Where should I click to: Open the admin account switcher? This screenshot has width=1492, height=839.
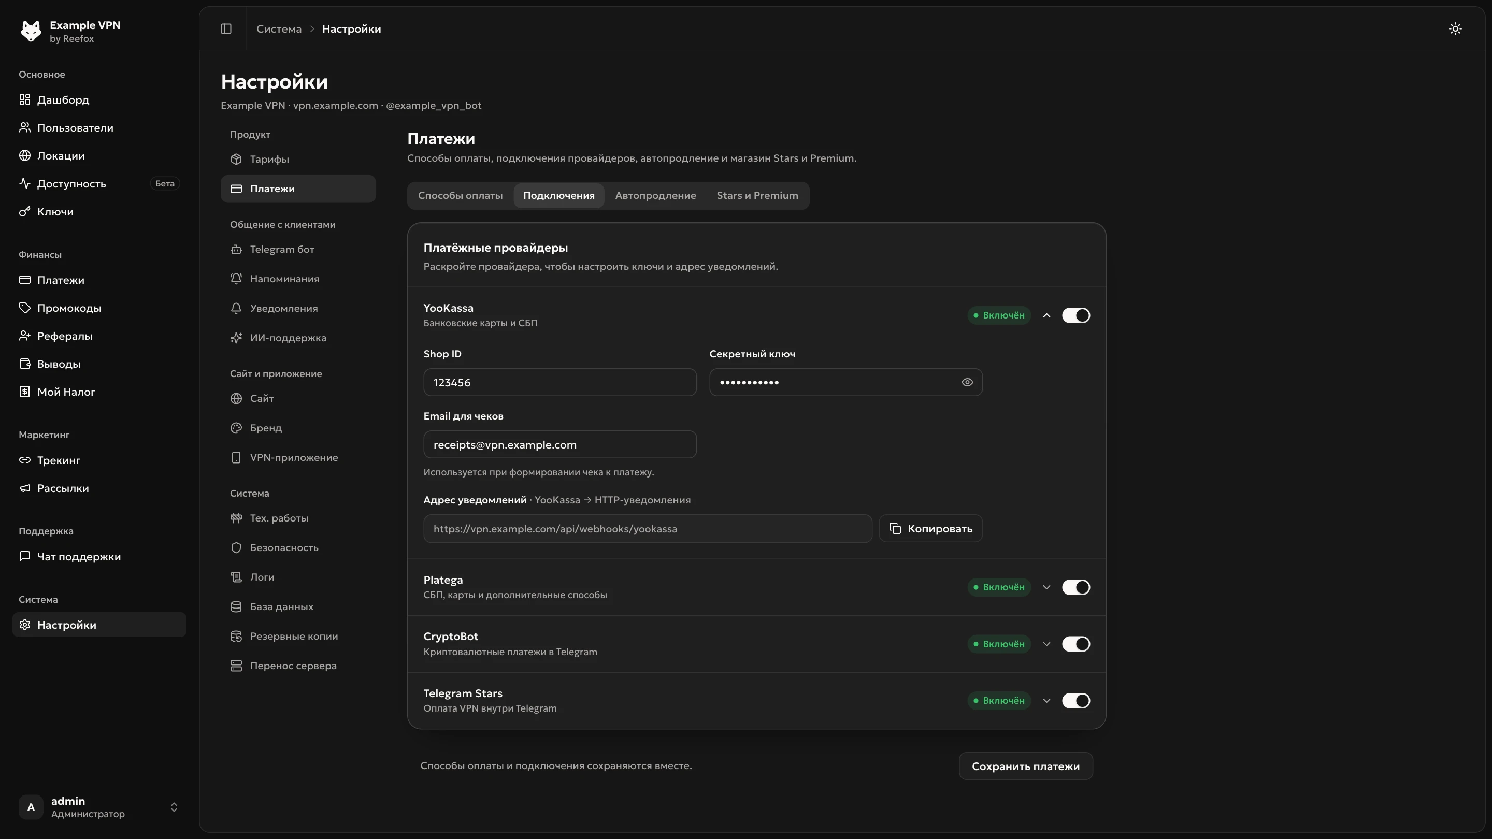99,807
